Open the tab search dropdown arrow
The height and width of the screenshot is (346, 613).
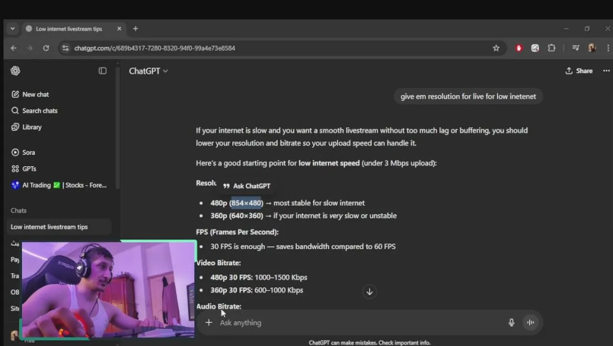[x=13, y=29]
